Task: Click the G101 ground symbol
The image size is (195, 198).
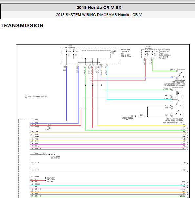Action: tap(50, 154)
